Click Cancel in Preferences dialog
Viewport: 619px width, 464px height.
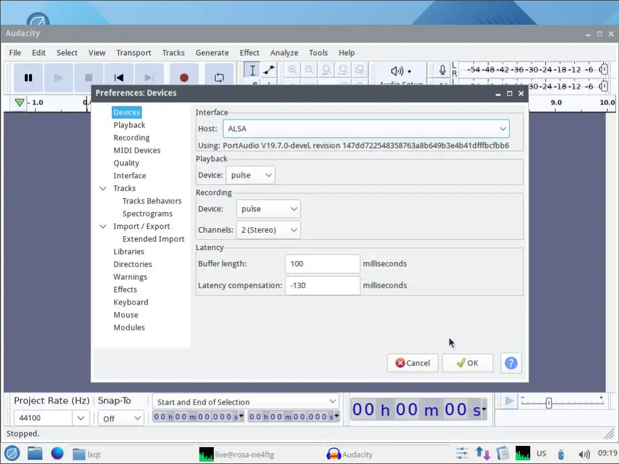pos(412,363)
